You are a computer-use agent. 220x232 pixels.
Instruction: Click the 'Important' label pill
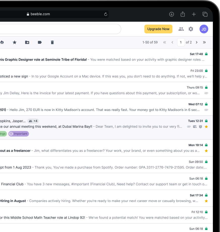(x=18, y=133)
